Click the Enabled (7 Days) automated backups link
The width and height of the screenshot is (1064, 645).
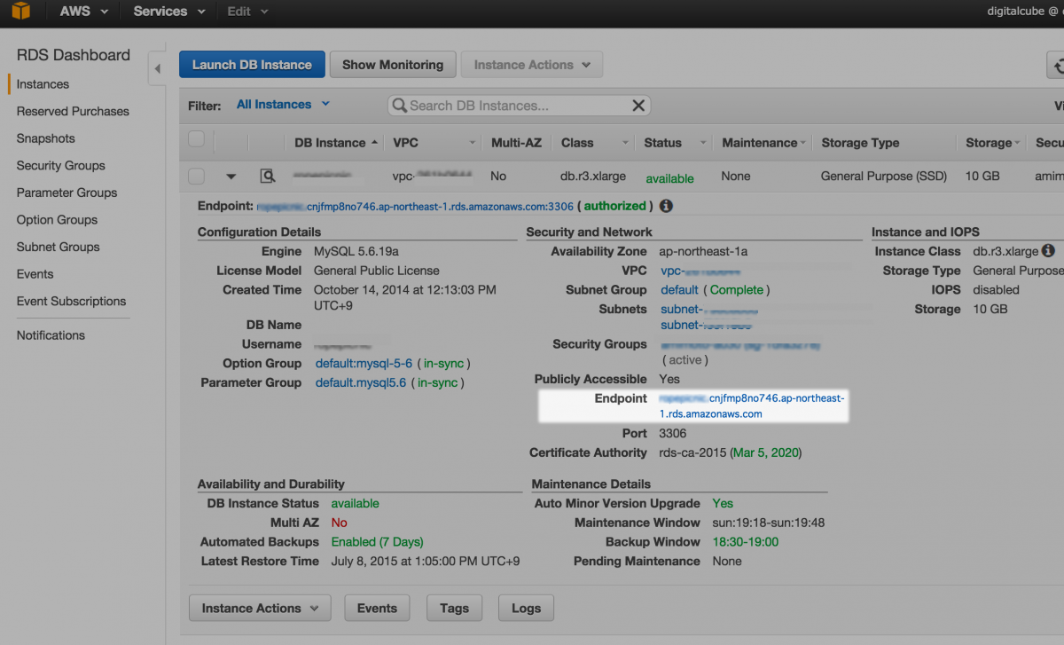point(378,541)
